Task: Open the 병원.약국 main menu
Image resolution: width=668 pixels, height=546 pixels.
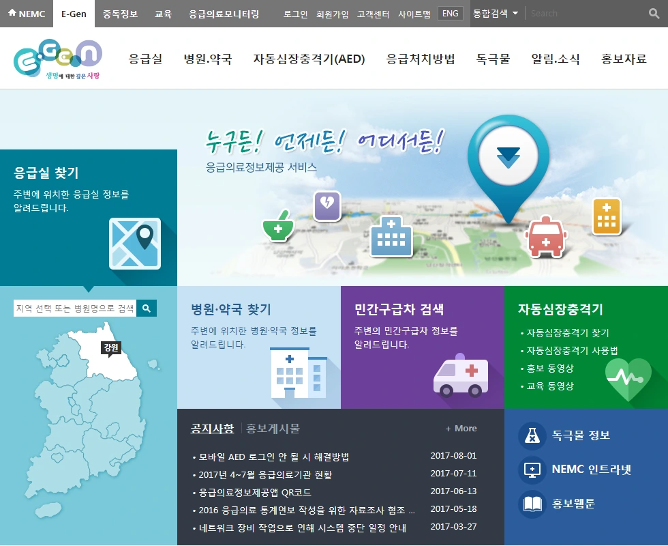Action: [208, 59]
